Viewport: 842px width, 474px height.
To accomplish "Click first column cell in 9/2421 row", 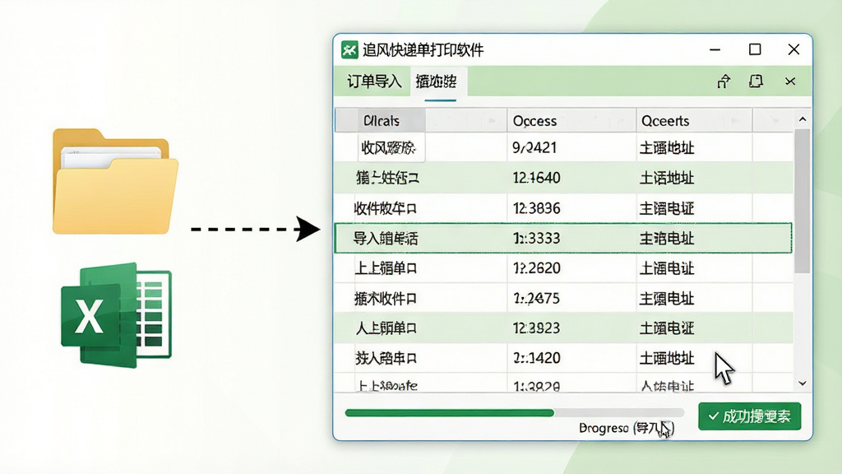I will tap(421, 147).
